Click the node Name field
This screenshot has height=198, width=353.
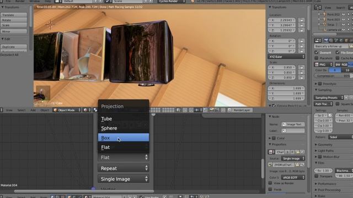tap(293, 124)
